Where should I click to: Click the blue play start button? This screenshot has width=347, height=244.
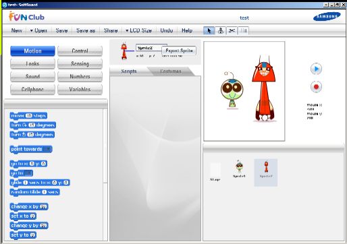pos(316,69)
